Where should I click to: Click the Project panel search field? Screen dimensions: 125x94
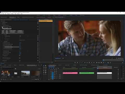pyautogui.click(x=8, y=69)
